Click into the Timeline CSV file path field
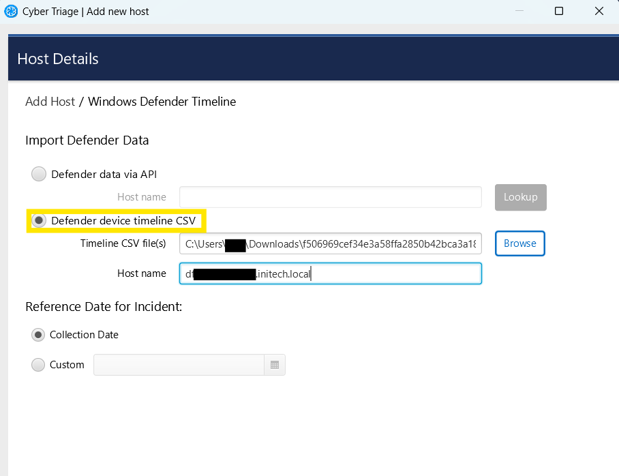 pos(330,243)
